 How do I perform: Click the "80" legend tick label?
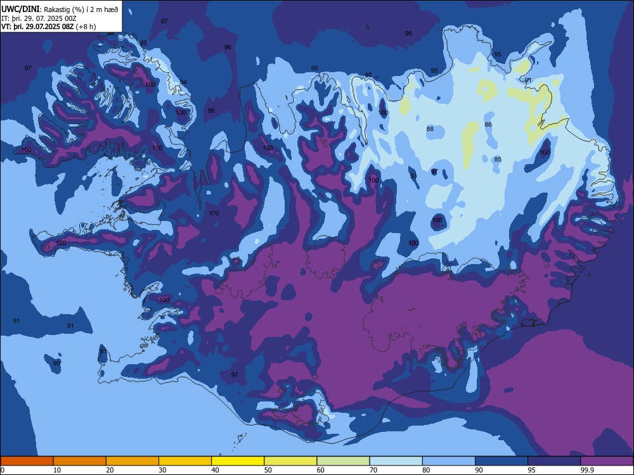pos(426,470)
